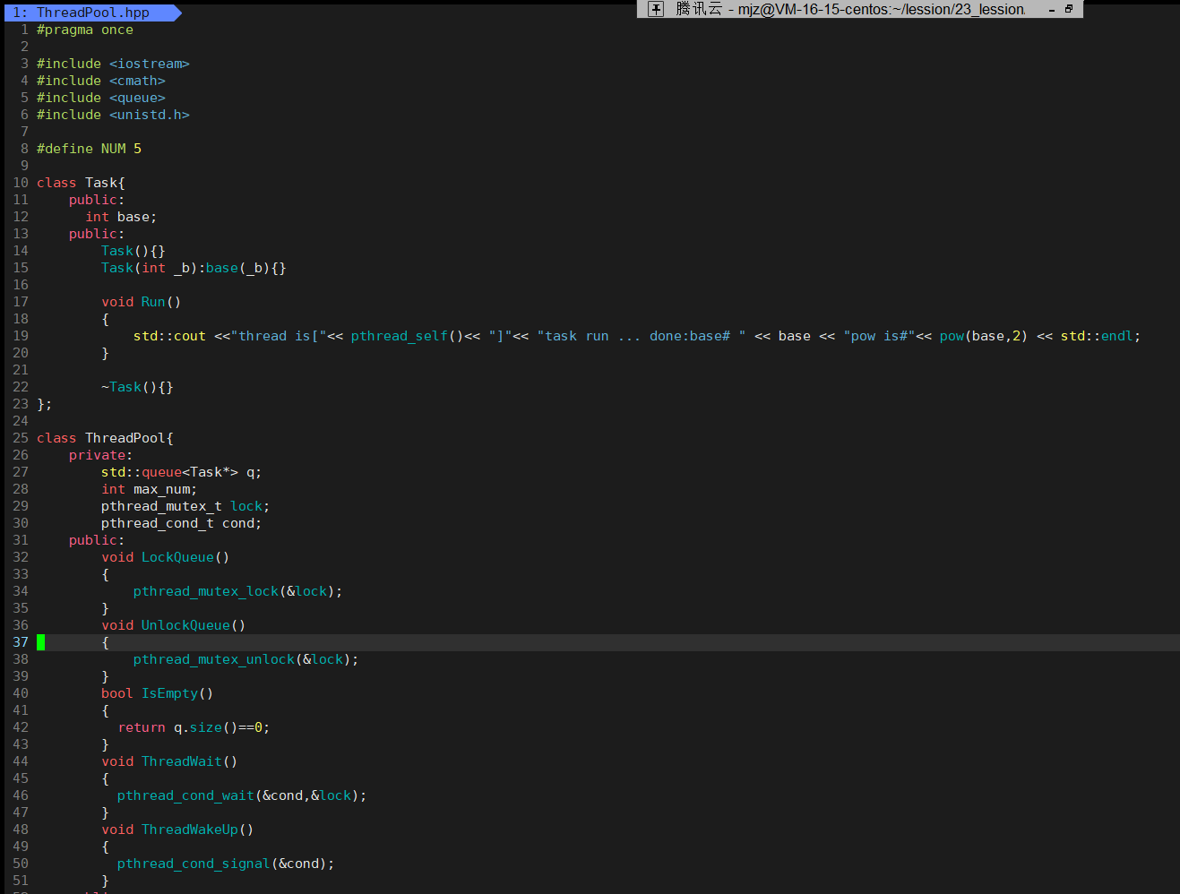Screen dimensions: 1180x894
Task: Click the green cursor block on line 37
Action: click(x=40, y=642)
